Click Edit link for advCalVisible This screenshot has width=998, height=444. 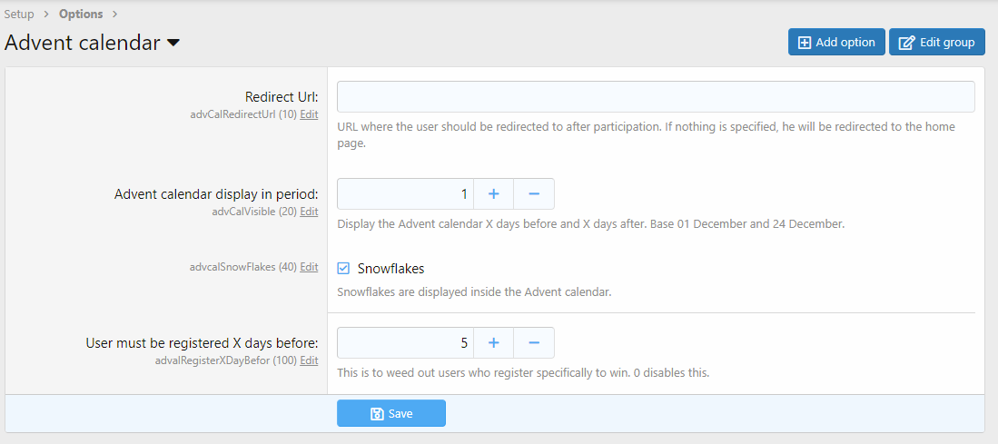point(309,212)
